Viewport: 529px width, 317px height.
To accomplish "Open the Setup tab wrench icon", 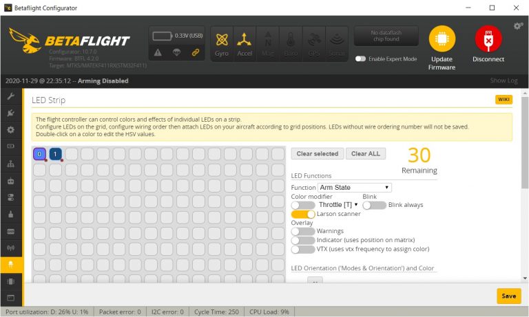I will [11, 96].
